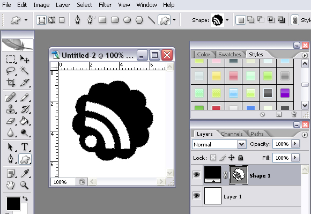Swap foreground and background colors

(25, 198)
